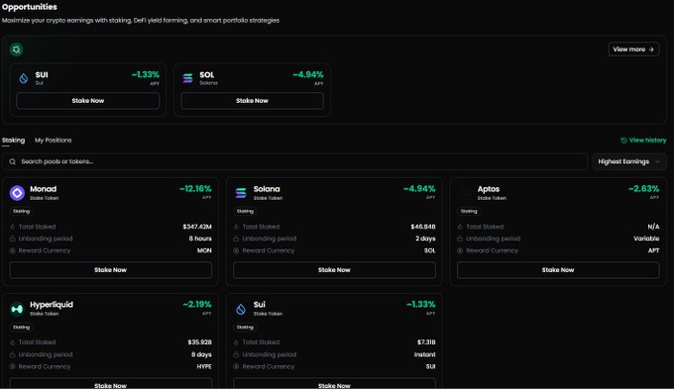Click the Total Staked icon on Sui card

pos(236,342)
